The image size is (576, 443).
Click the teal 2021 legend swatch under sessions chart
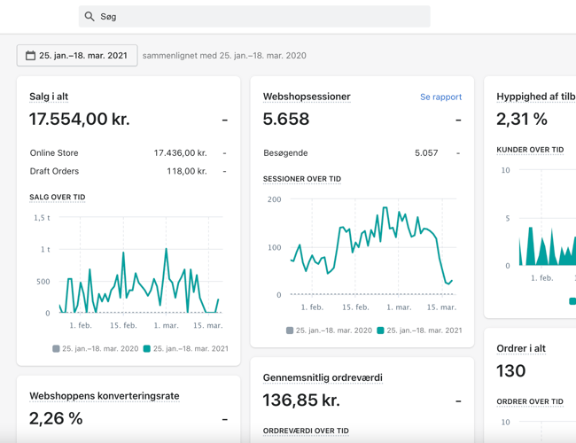point(380,330)
